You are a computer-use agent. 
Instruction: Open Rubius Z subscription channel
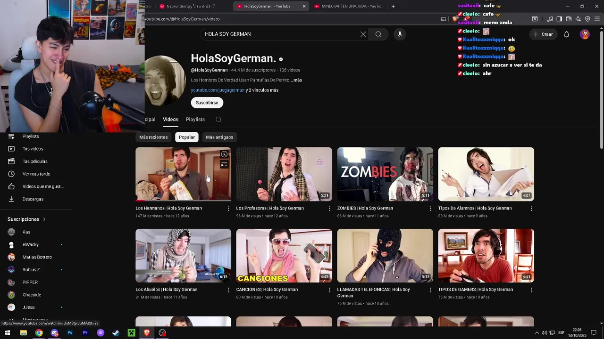[x=31, y=270]
